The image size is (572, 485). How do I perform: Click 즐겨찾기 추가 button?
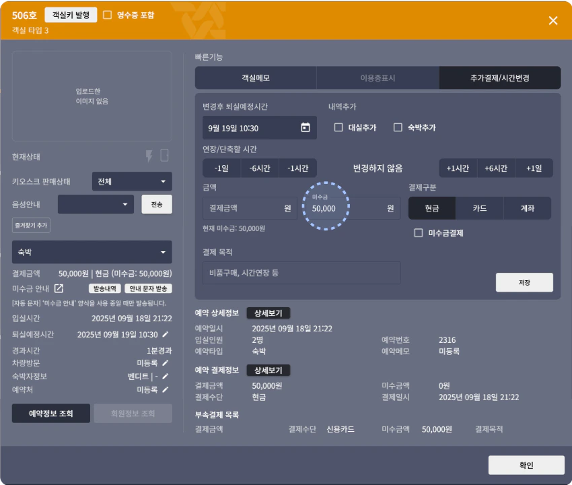click(x=31, y=226)
